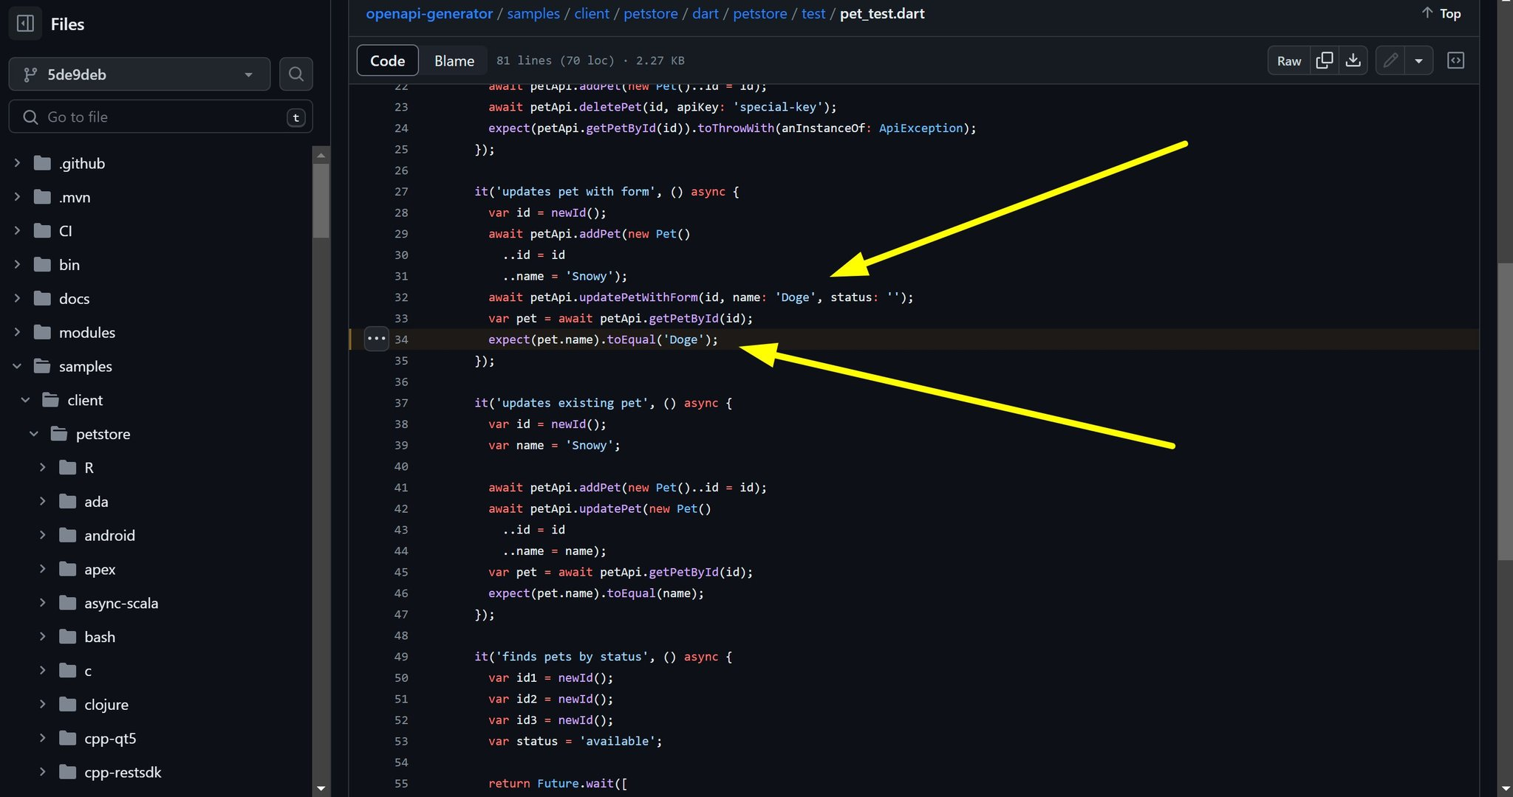Open the symbols panel icon

click(x=1455, y=61)
